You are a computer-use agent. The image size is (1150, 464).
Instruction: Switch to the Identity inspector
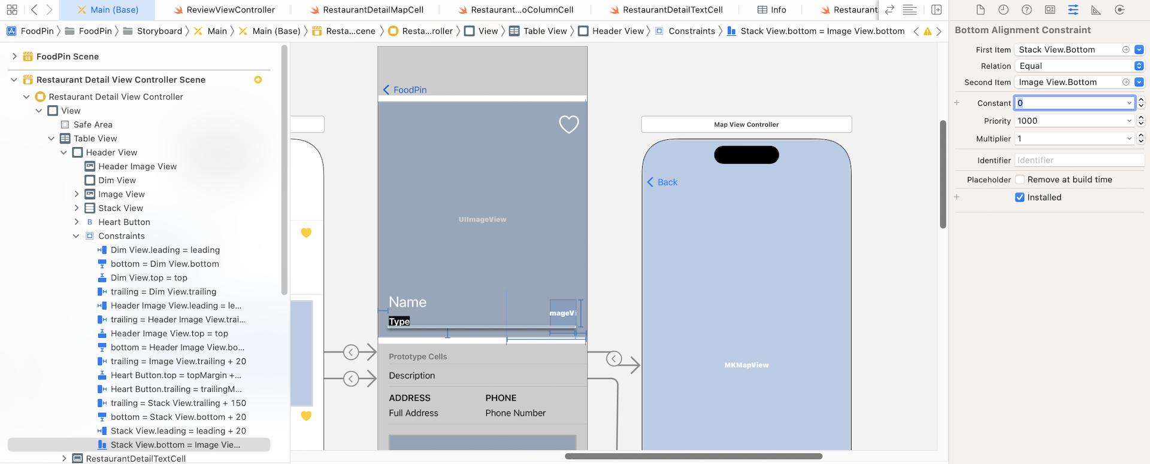1050,10
